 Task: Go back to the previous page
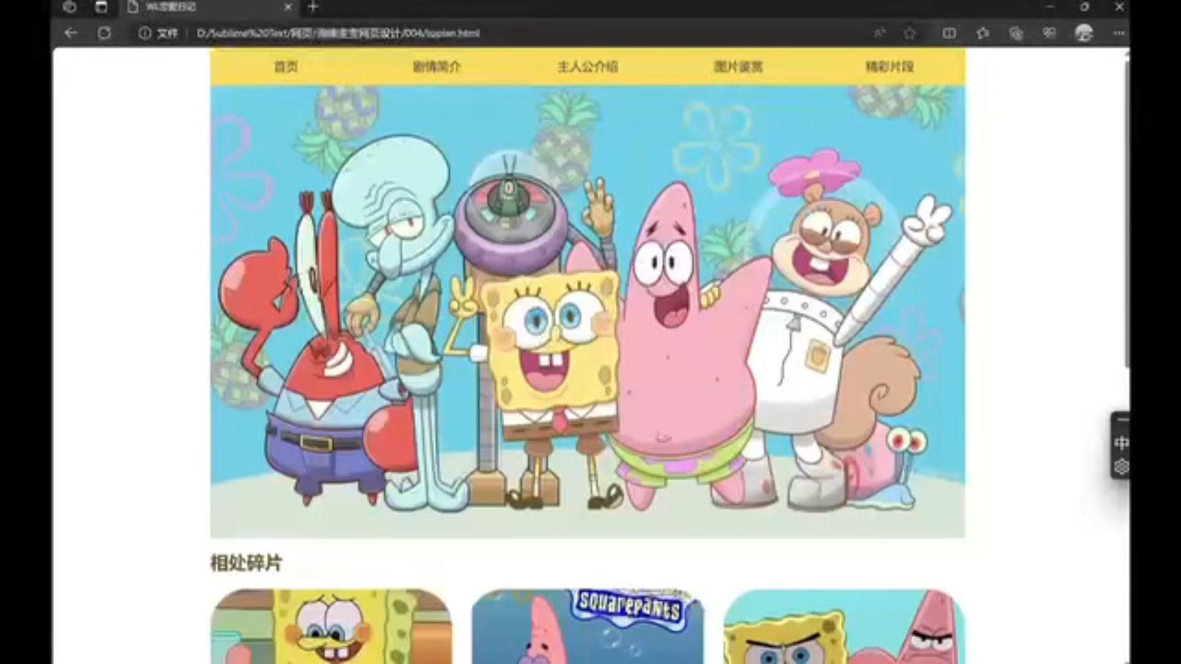coord(71,33)
